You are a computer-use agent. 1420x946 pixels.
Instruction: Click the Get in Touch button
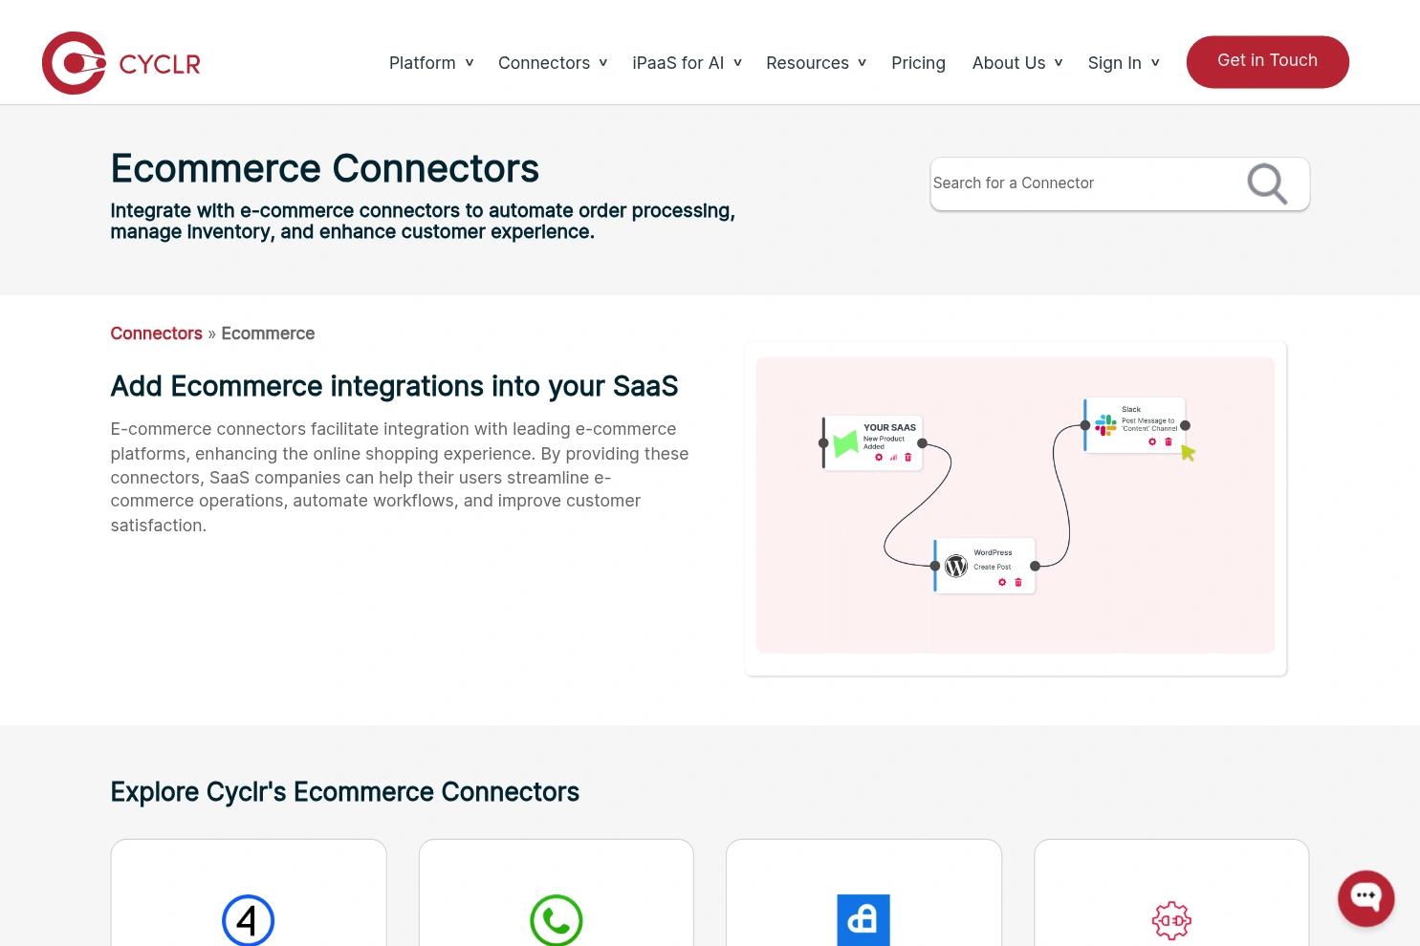tap(1267, 61)
